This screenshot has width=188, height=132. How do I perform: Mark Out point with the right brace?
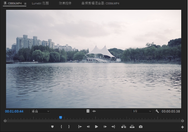69,127
